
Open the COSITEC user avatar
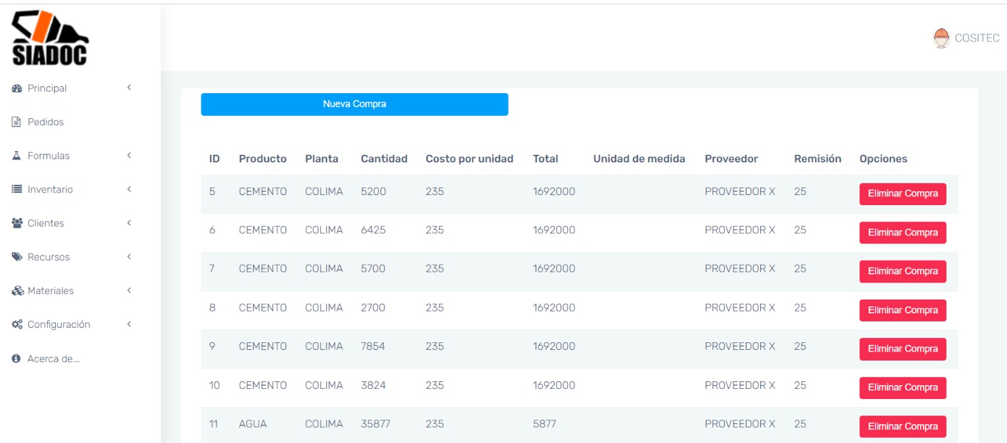coord(941,38)
